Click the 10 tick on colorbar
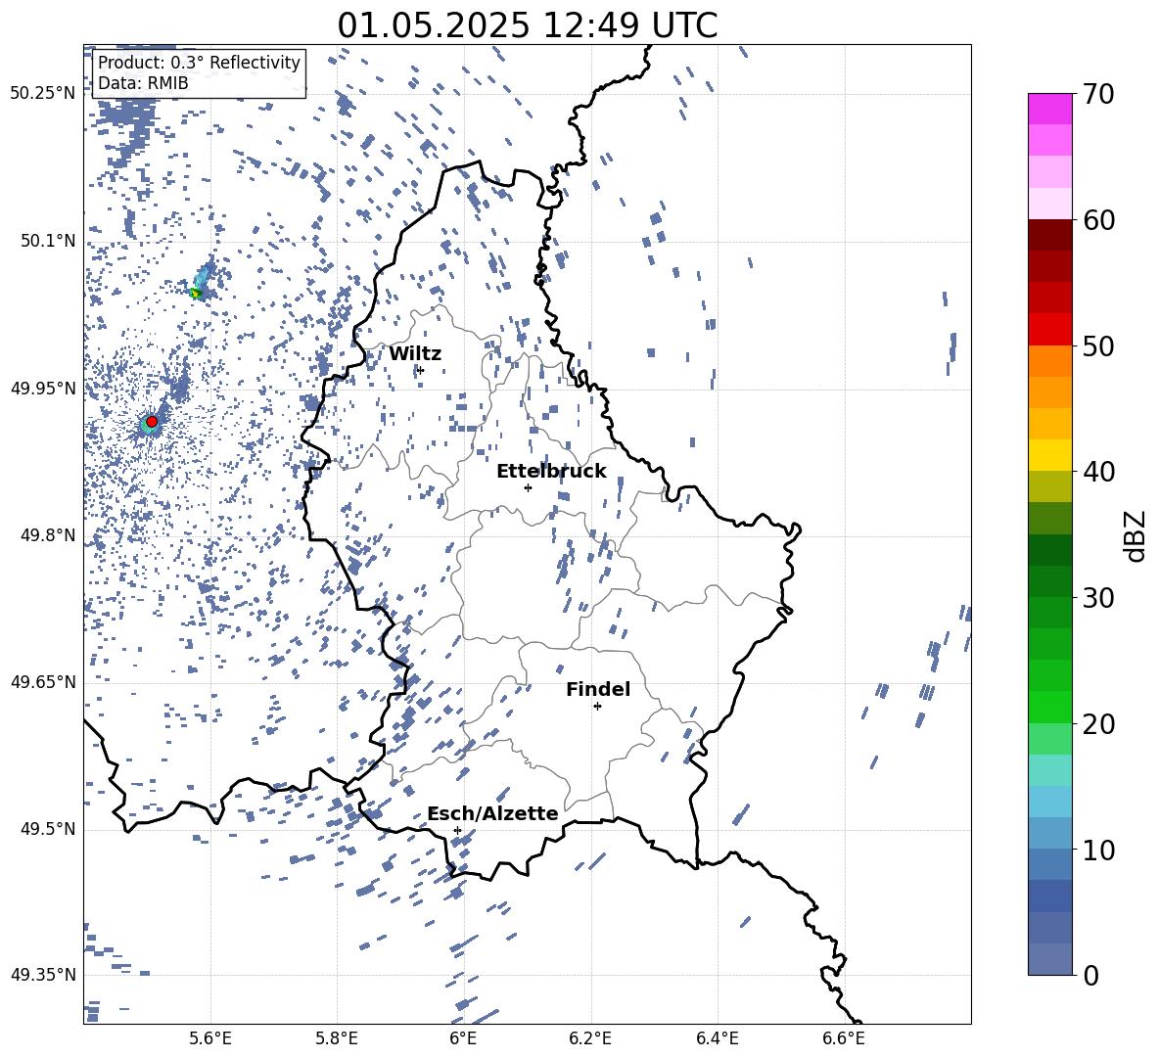The image size is (1159, 1058). coord(1097,850)
